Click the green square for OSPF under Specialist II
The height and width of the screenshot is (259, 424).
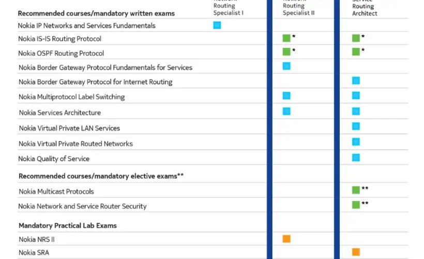pos(286,51)
